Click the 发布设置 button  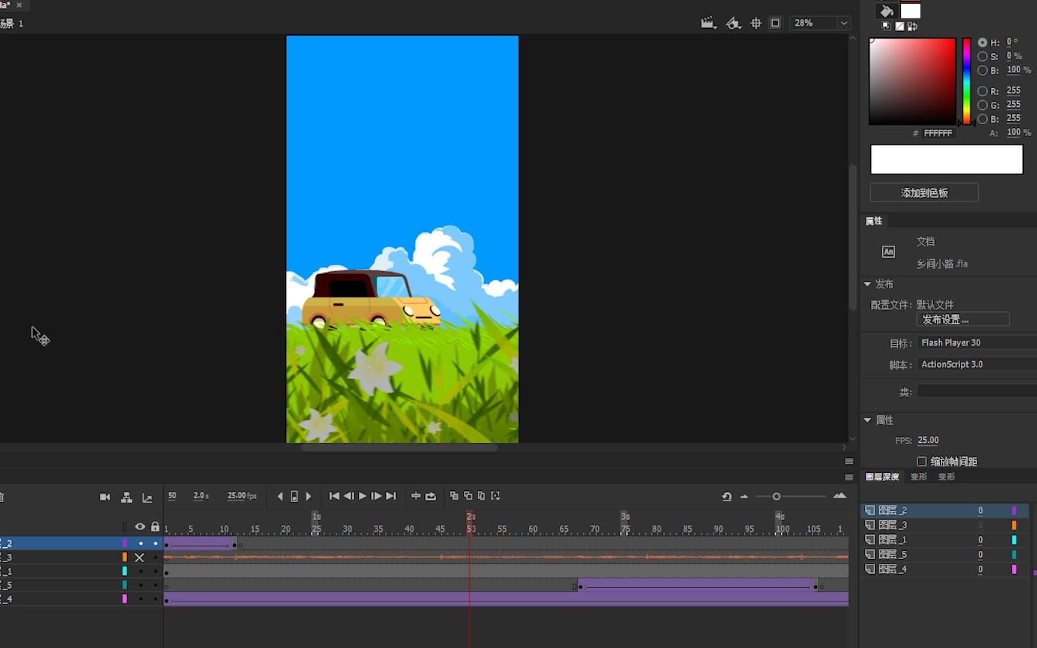tap(963, 319)
